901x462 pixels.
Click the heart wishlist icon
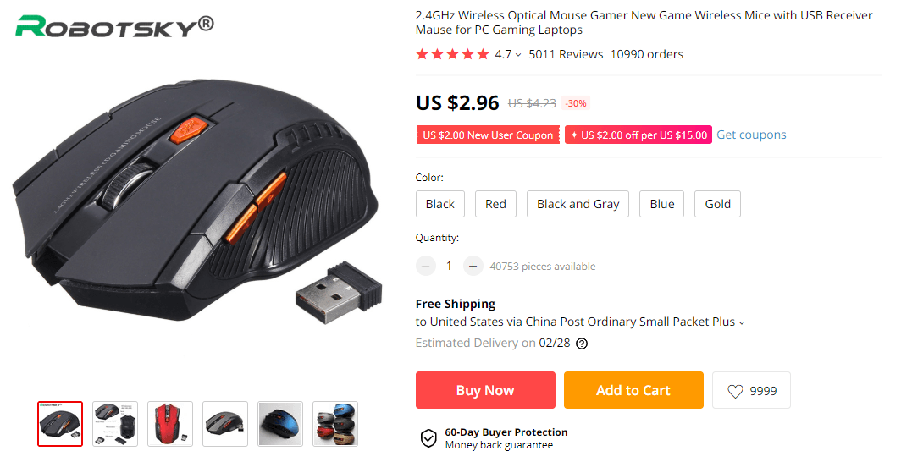[x=735, y=391]
